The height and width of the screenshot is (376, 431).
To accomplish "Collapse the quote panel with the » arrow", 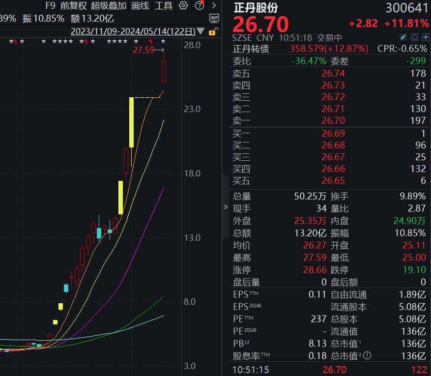I will [226, 207].
